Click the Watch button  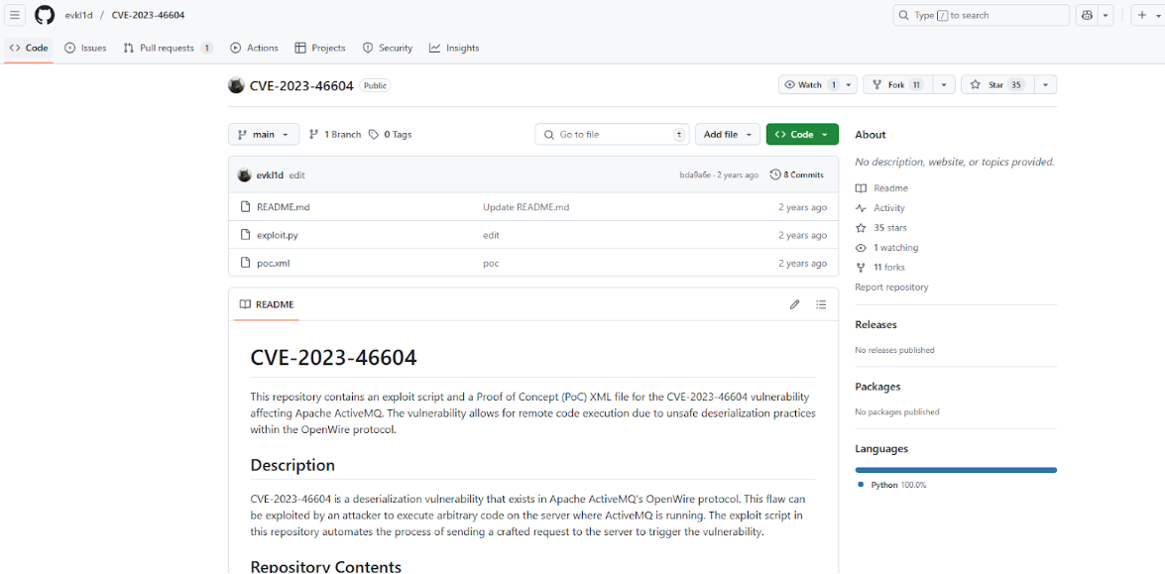[810, 84]
